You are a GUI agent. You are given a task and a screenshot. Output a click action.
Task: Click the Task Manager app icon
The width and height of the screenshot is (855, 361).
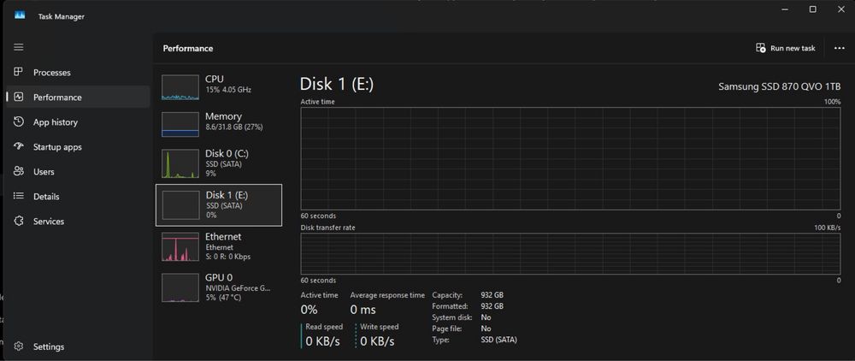[x=20, y=15]
